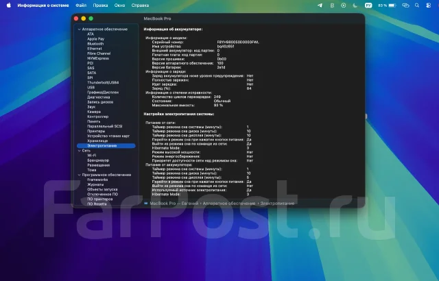Open the Telegram menu bar icon
This screenshot has width=439, height=281.
320,5
